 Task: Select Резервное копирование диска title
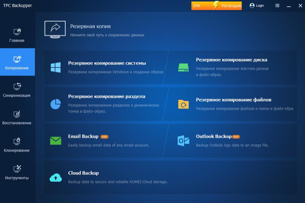pyautogui.click(x=231, y=60)
